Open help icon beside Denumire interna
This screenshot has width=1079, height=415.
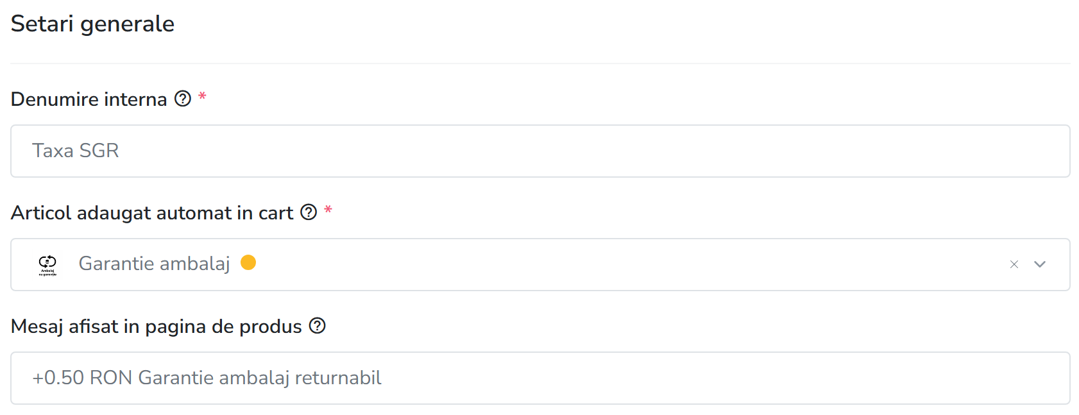(x=183, y=99)
